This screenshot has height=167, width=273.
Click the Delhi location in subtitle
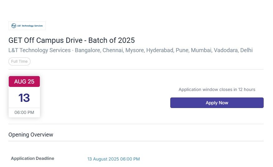(x=246, y=50)
